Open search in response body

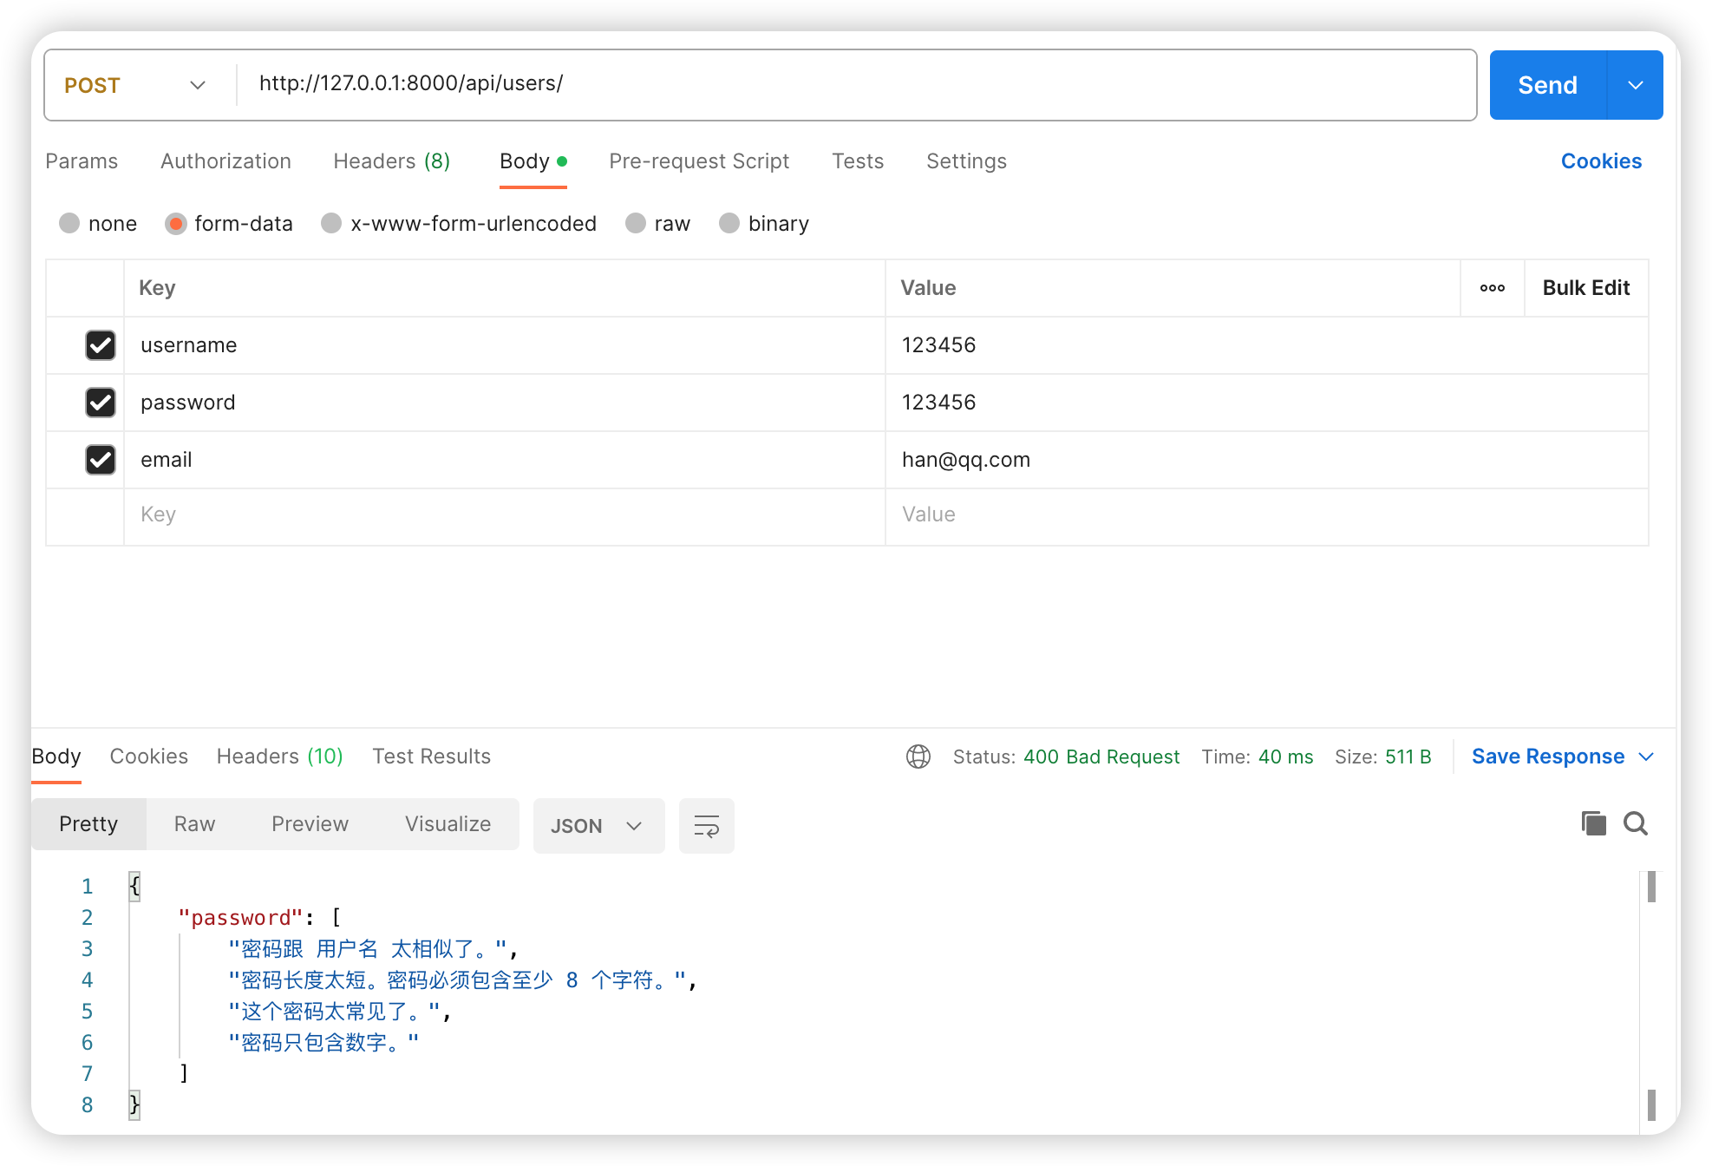[1636, 823]
